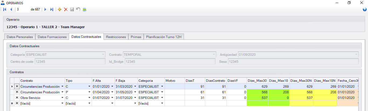Screen dimensions: 368x111
Task: Sort by the F.Baja column header
Action: click(x=126, y=81)
